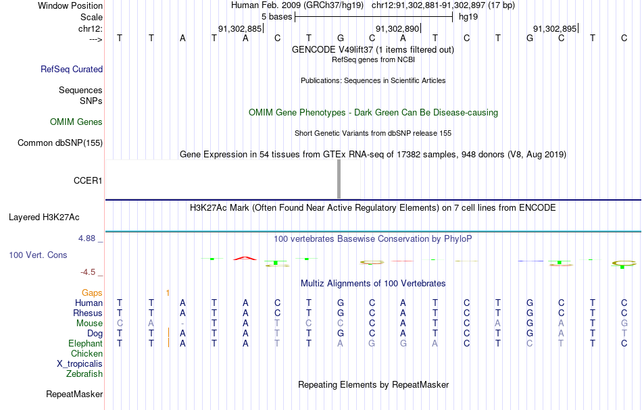Select the RepeatMasker track label

click(74, 394)
